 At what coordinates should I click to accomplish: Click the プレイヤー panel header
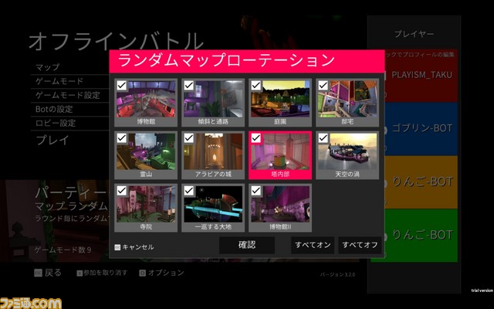click(x=414, y=34)
